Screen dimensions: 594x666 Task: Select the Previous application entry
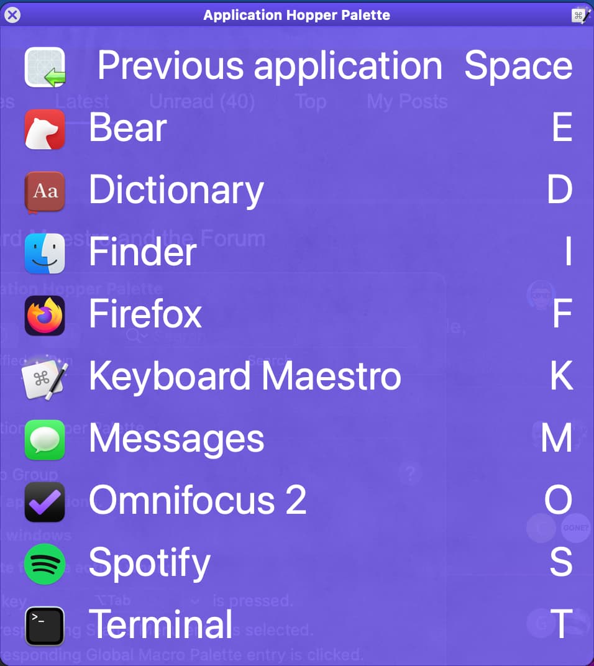coord(270,65)
